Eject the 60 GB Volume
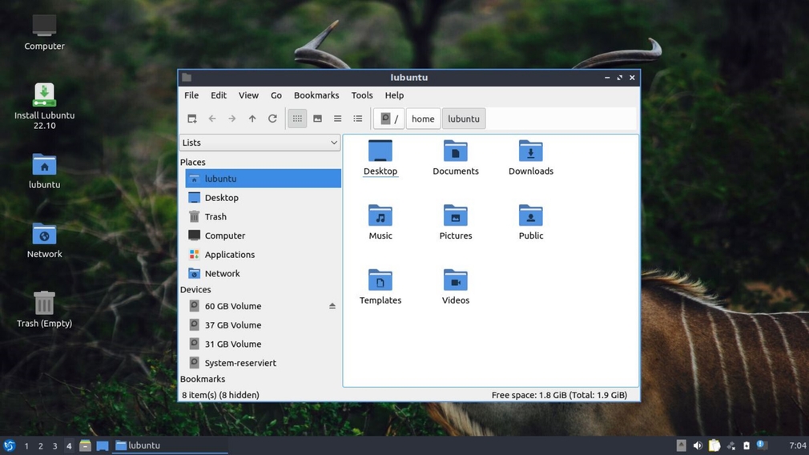The width and height of the screenshot is (809, 455). click(332, 306)
